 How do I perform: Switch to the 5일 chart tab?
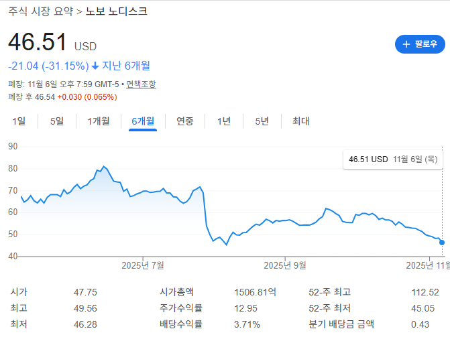tap(57, 121)
